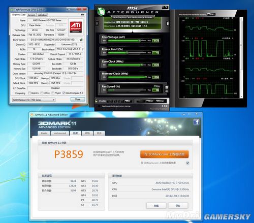This screenshot has height=223, width=254.
Task: Click the Settings button in Afterburner
Action: pos(160,101)
